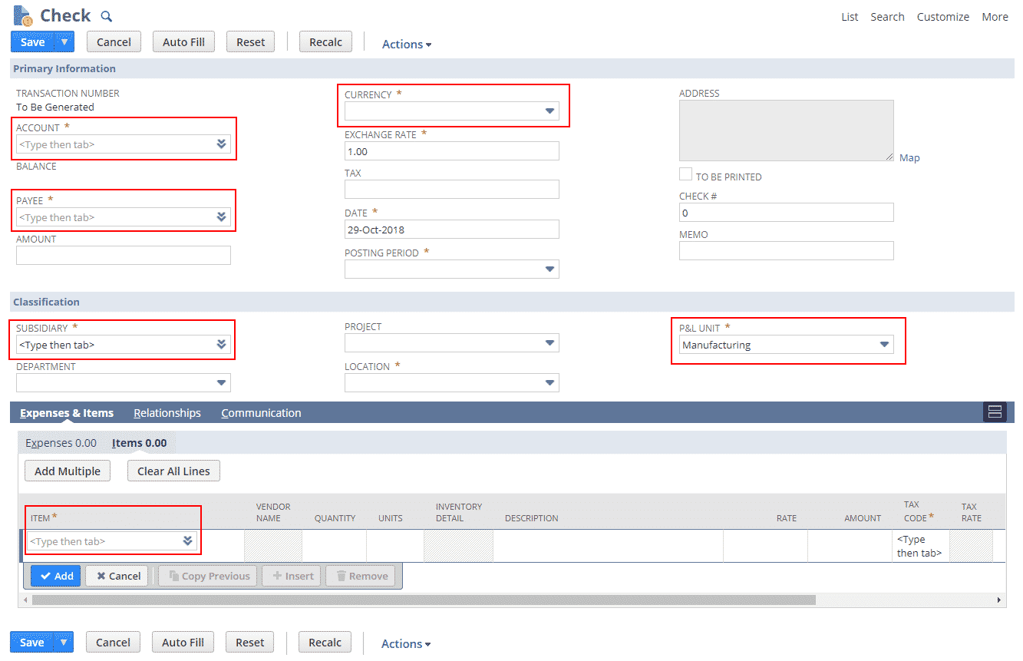Screen dimensions: 1023x661
Task: Click the Rate cell in item line
Action: [765, 546]
